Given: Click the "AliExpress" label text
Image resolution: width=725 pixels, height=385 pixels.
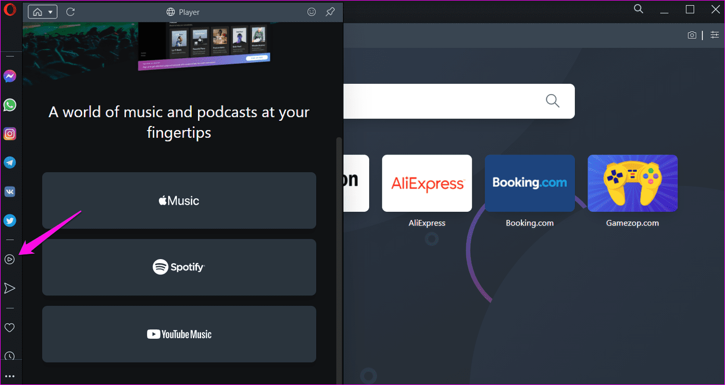Looking at the screenshot, I should coord(427,223).
